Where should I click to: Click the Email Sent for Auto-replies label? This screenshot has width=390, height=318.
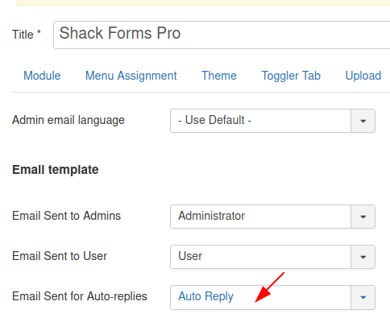pos(80,296)
